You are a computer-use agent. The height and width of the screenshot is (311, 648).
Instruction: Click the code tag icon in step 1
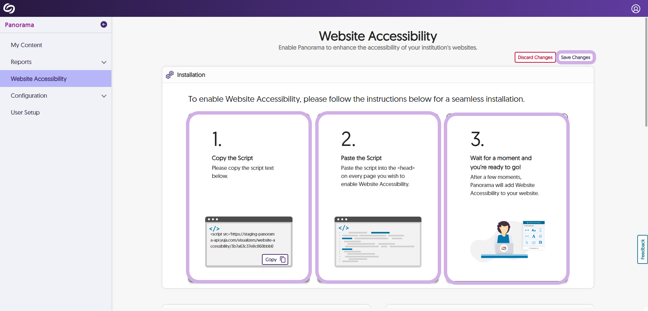[214, 229]
